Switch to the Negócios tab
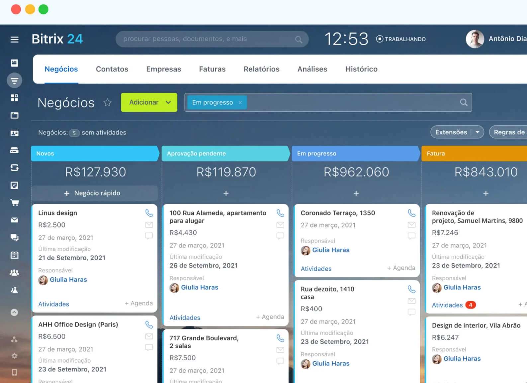The height and width of the screenshot is (383, 527). coord(61,69)
